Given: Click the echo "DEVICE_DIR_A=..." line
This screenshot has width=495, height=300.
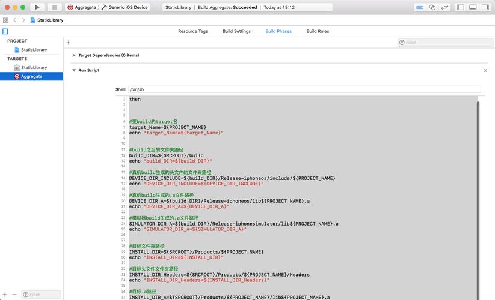Looking at the screenshot, I should [179, 206].
